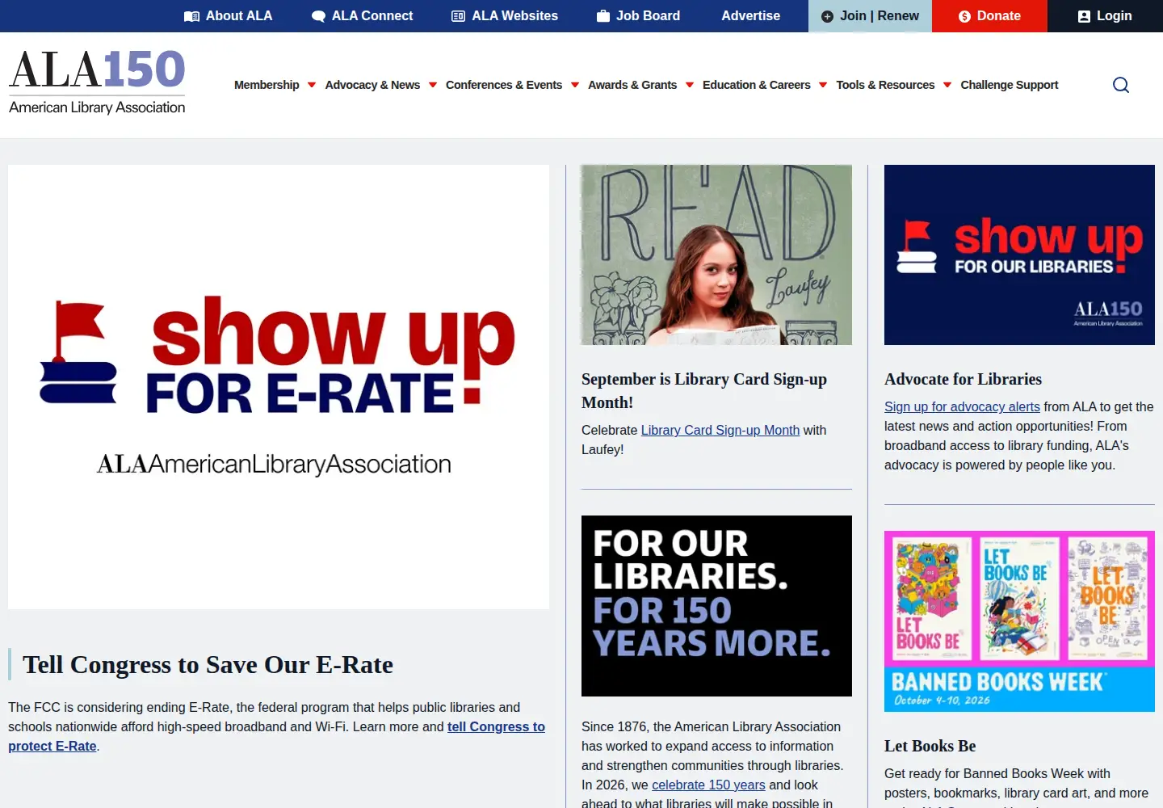Open the 'celebrate 150 years' link
The height and width of the screenshot is (808, 1163).
tap(708, 785)
